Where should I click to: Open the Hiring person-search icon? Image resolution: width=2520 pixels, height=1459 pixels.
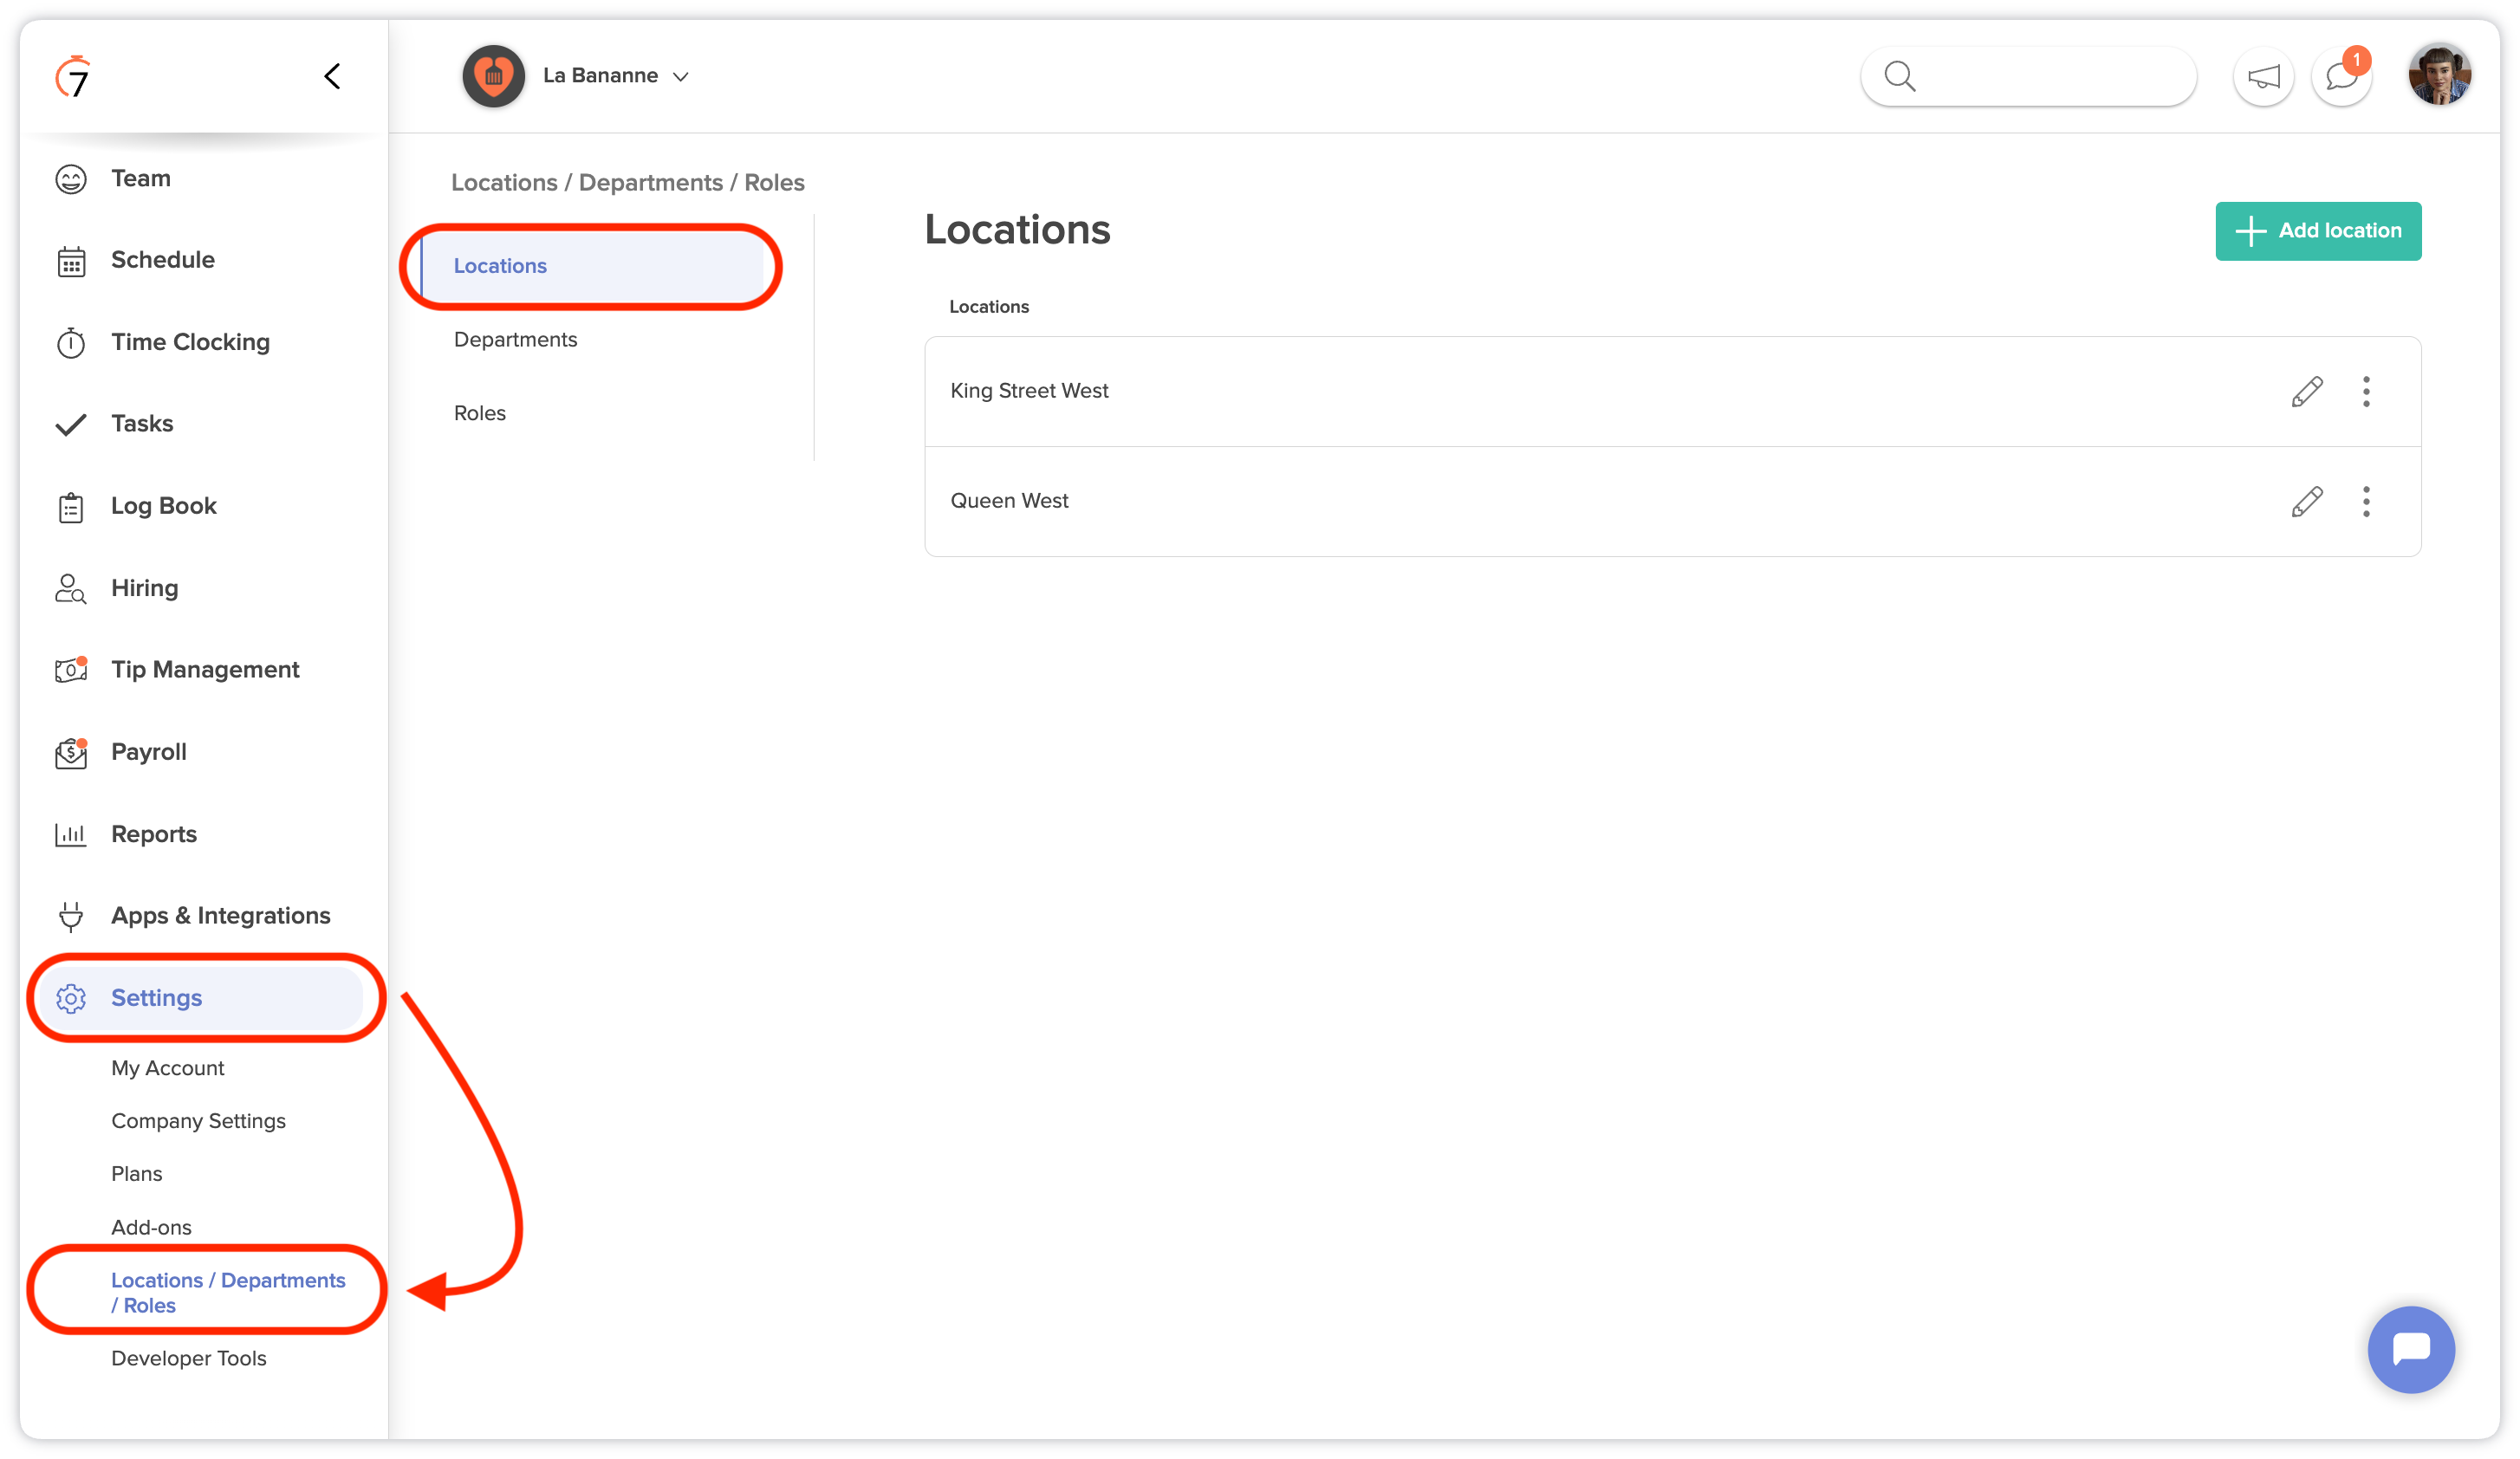pyautogui.click(x=71, y=588)
